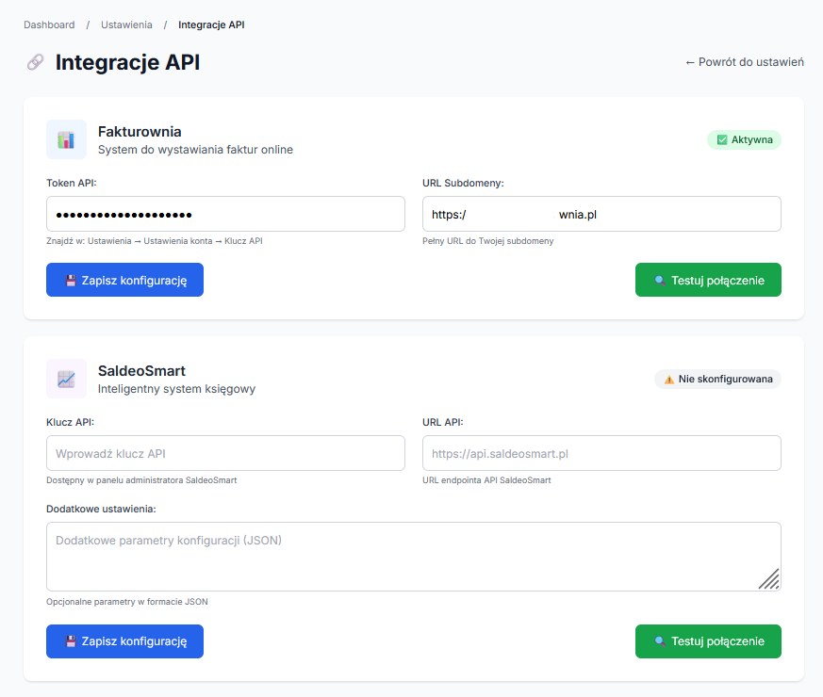
Task: Select the Klucz API input field
Action: pos(225,453)
